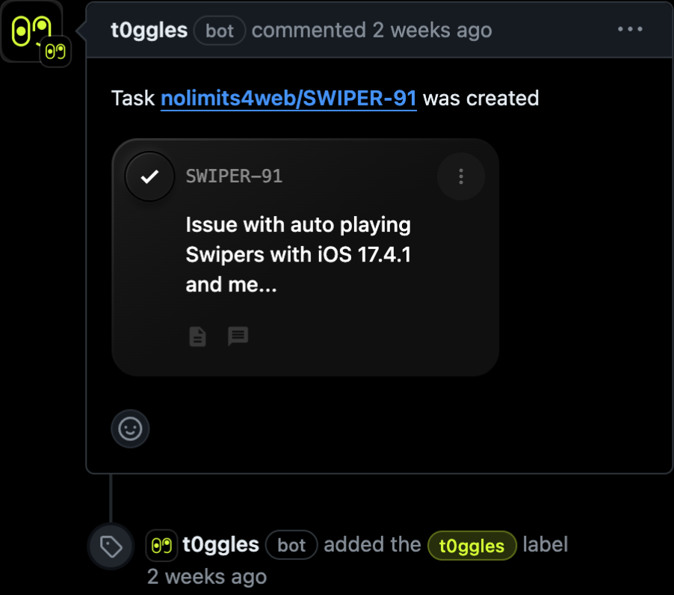
Task: Click the tag icon in the timeline
Action: pyautogui.click(x=111, y=547)
